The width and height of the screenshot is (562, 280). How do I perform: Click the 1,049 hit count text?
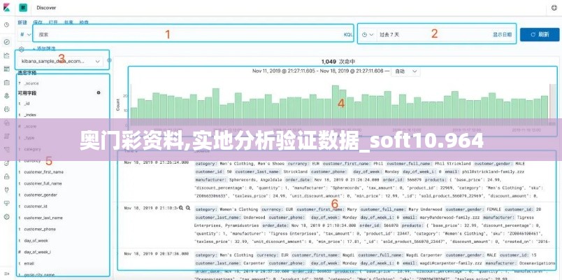pyautogui.click(x=329, y=62)
